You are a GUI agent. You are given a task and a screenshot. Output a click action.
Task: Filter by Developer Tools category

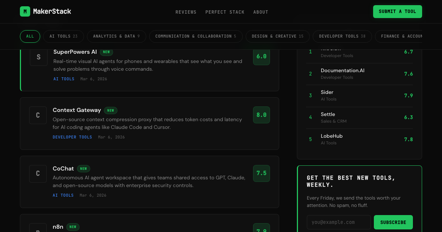pyautogui.click(x=342, y=36)
